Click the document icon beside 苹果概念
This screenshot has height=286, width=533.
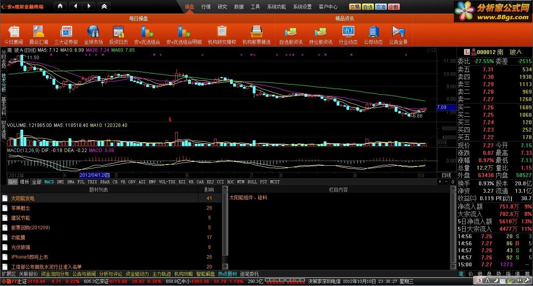point(5,208)
